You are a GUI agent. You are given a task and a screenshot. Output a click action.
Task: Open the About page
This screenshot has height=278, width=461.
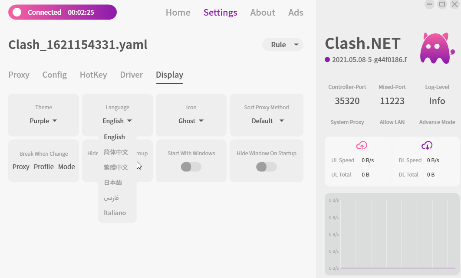pyautogui.click(x=263, y=12)
